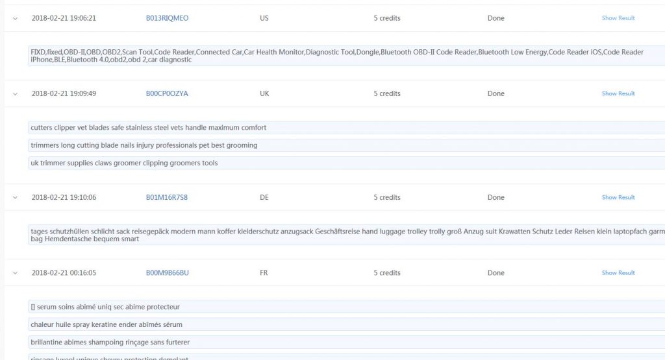The image size is (665, 360).
Task: Select the 'cutters clipper vet blades' keyword line
Action: 149,128
